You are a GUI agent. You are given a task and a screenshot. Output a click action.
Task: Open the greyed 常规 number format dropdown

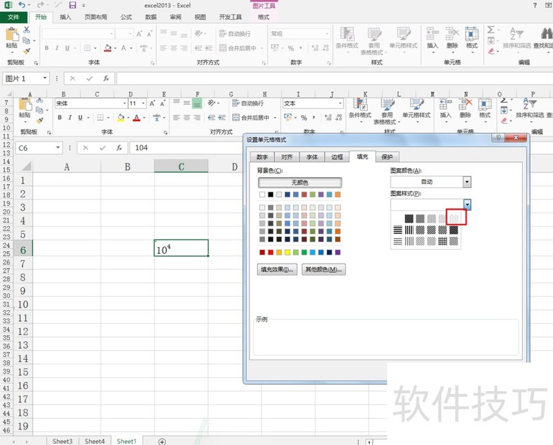[x=327, y=34]
